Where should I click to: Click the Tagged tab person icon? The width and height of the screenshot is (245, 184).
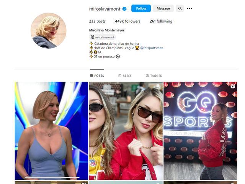coord(147,76)
